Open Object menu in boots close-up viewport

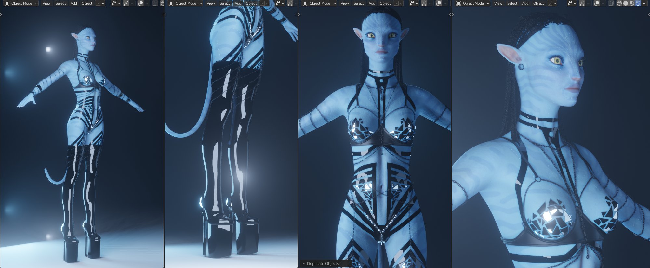(x=251, y=3)
